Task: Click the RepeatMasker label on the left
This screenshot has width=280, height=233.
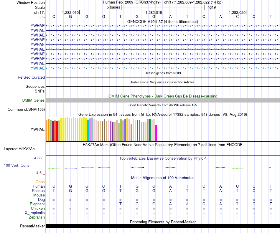Action: click(32, 226)
